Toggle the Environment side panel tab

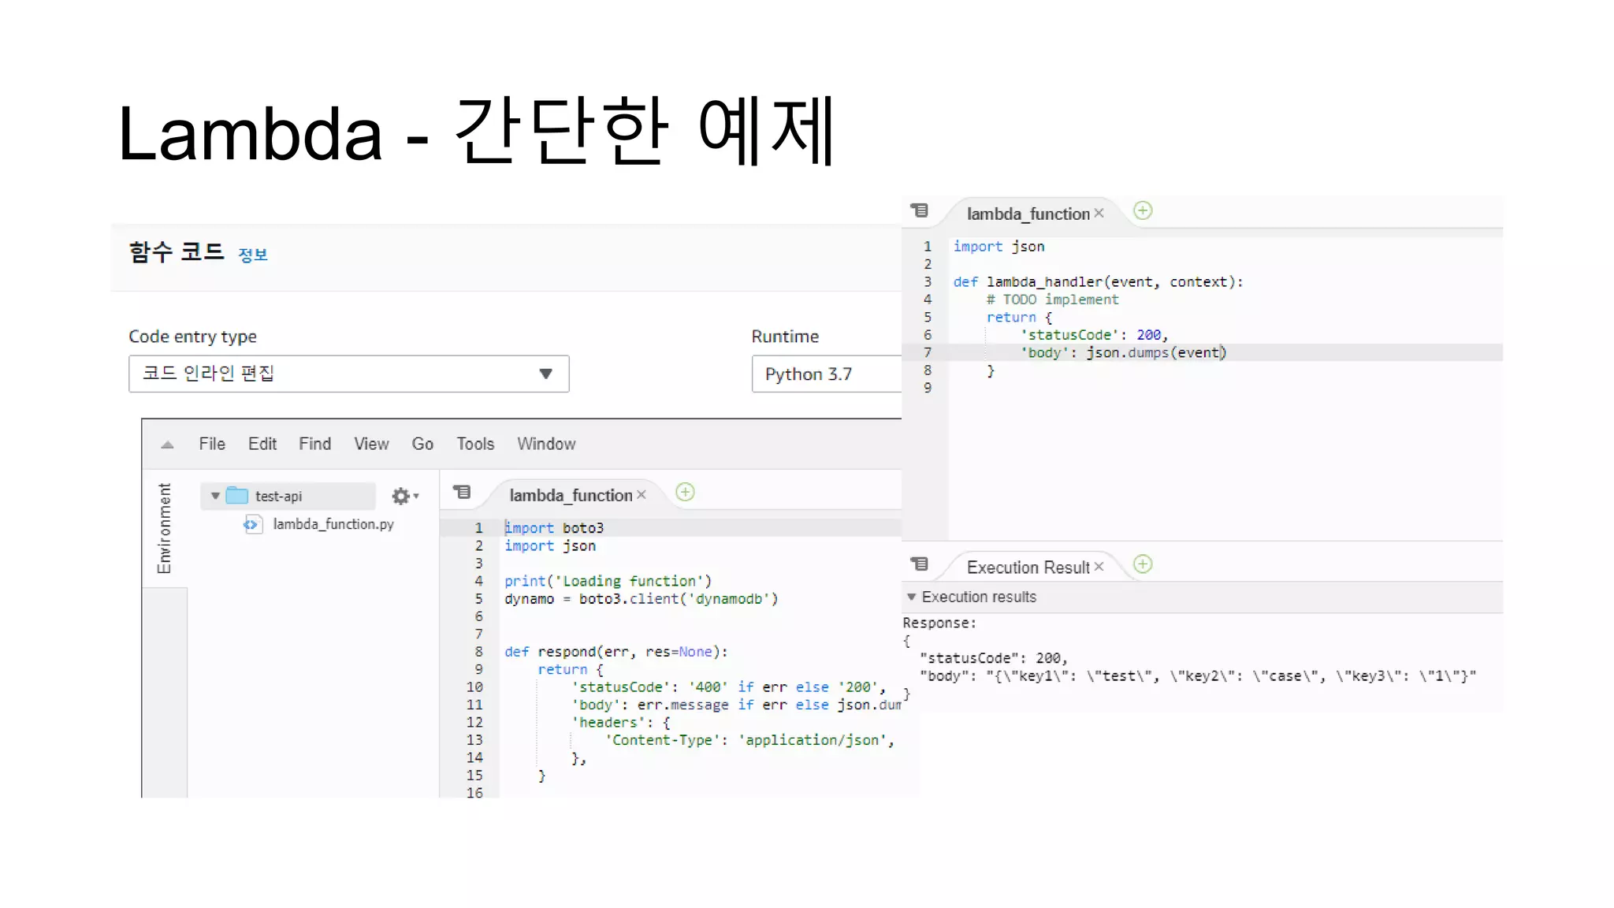point(164,528)
